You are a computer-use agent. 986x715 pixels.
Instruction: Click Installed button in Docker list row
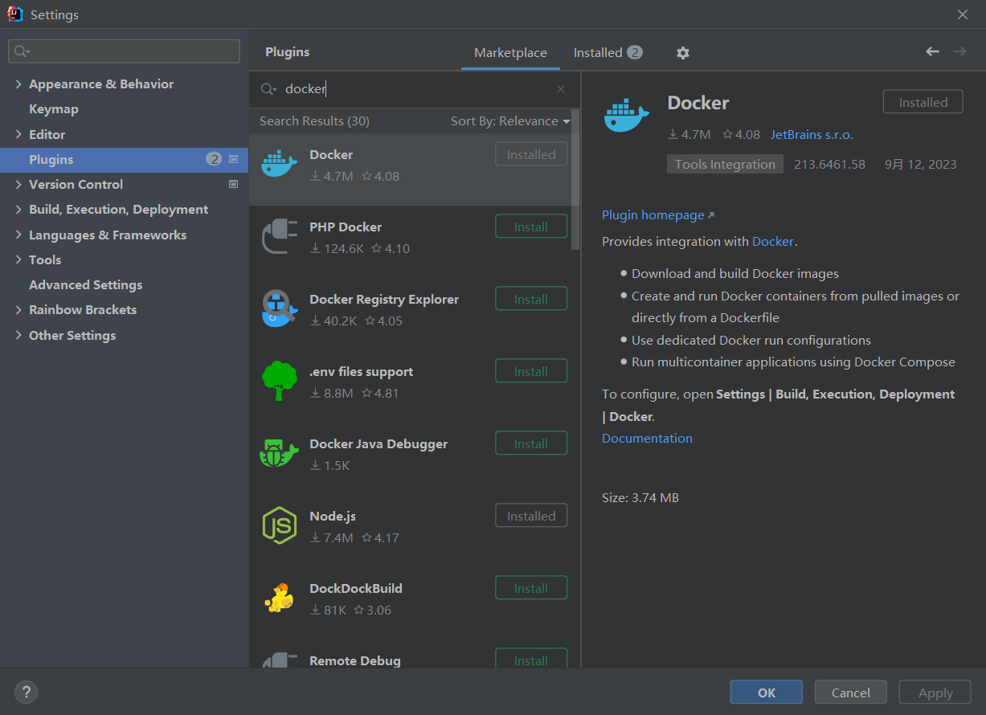[x=531, y=154]
